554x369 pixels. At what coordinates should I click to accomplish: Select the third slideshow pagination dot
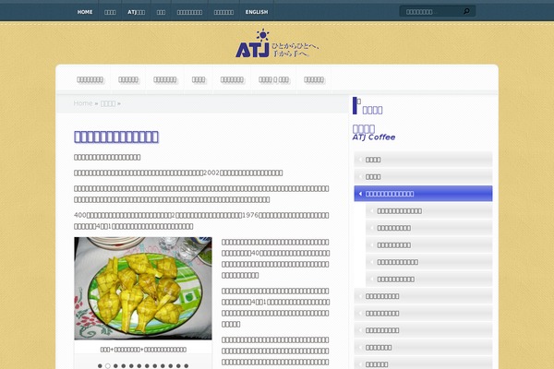tap(115, 366)
